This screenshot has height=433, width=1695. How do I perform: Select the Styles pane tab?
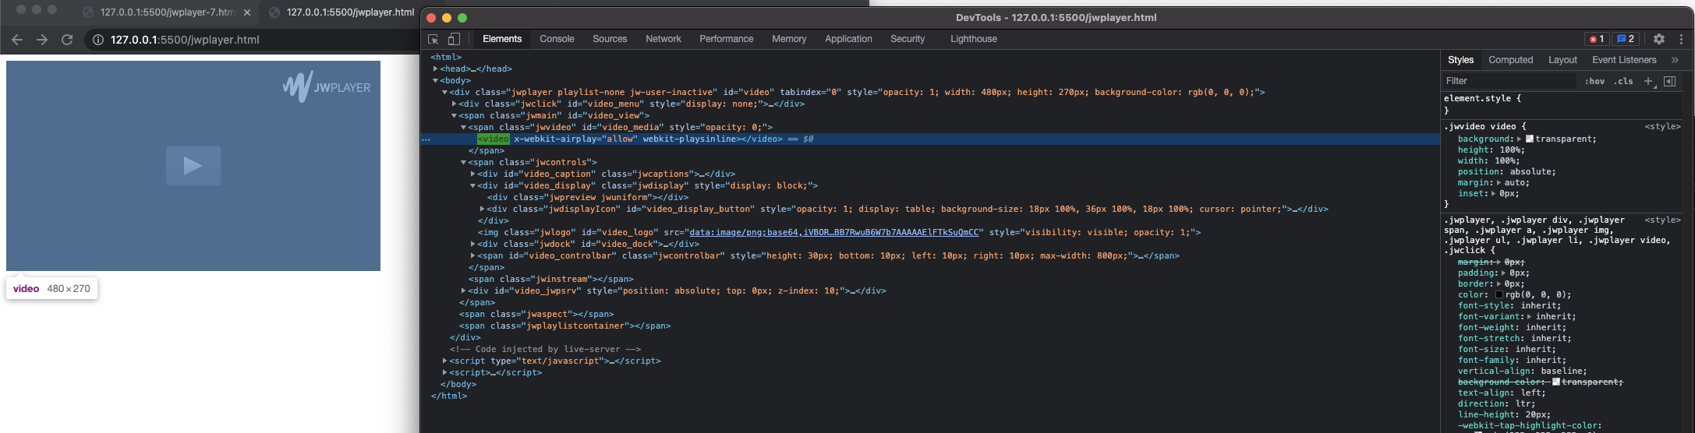point(1460,60)
